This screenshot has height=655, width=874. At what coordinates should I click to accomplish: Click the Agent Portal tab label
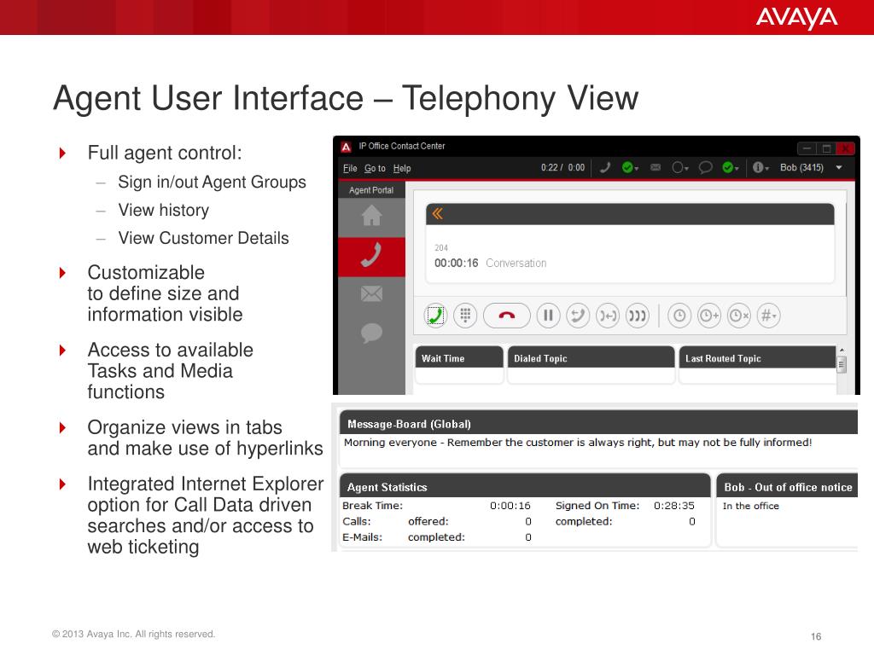[371, 190]
